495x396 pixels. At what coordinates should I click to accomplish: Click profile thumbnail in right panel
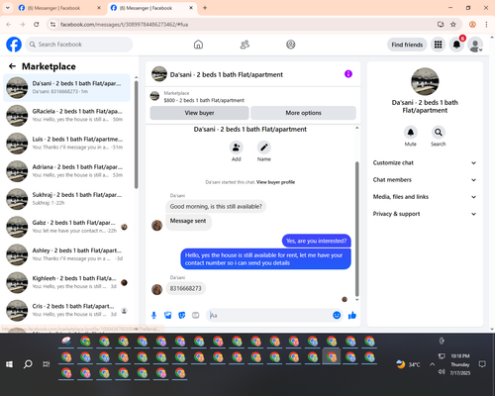tap(425, 81)
